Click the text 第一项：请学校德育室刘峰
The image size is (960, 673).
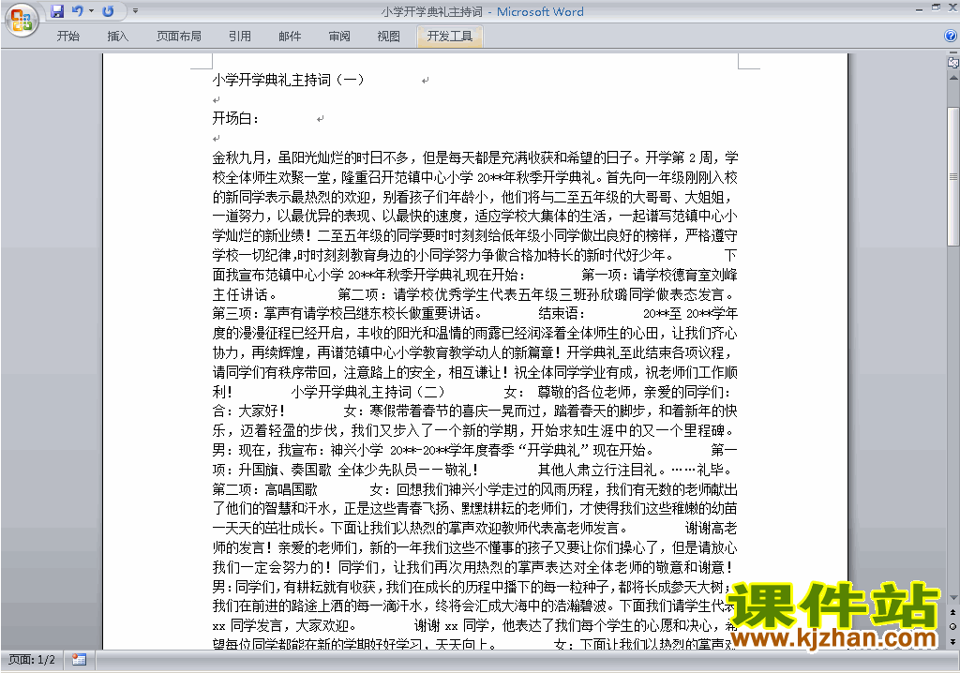click(x=659, y=275)
